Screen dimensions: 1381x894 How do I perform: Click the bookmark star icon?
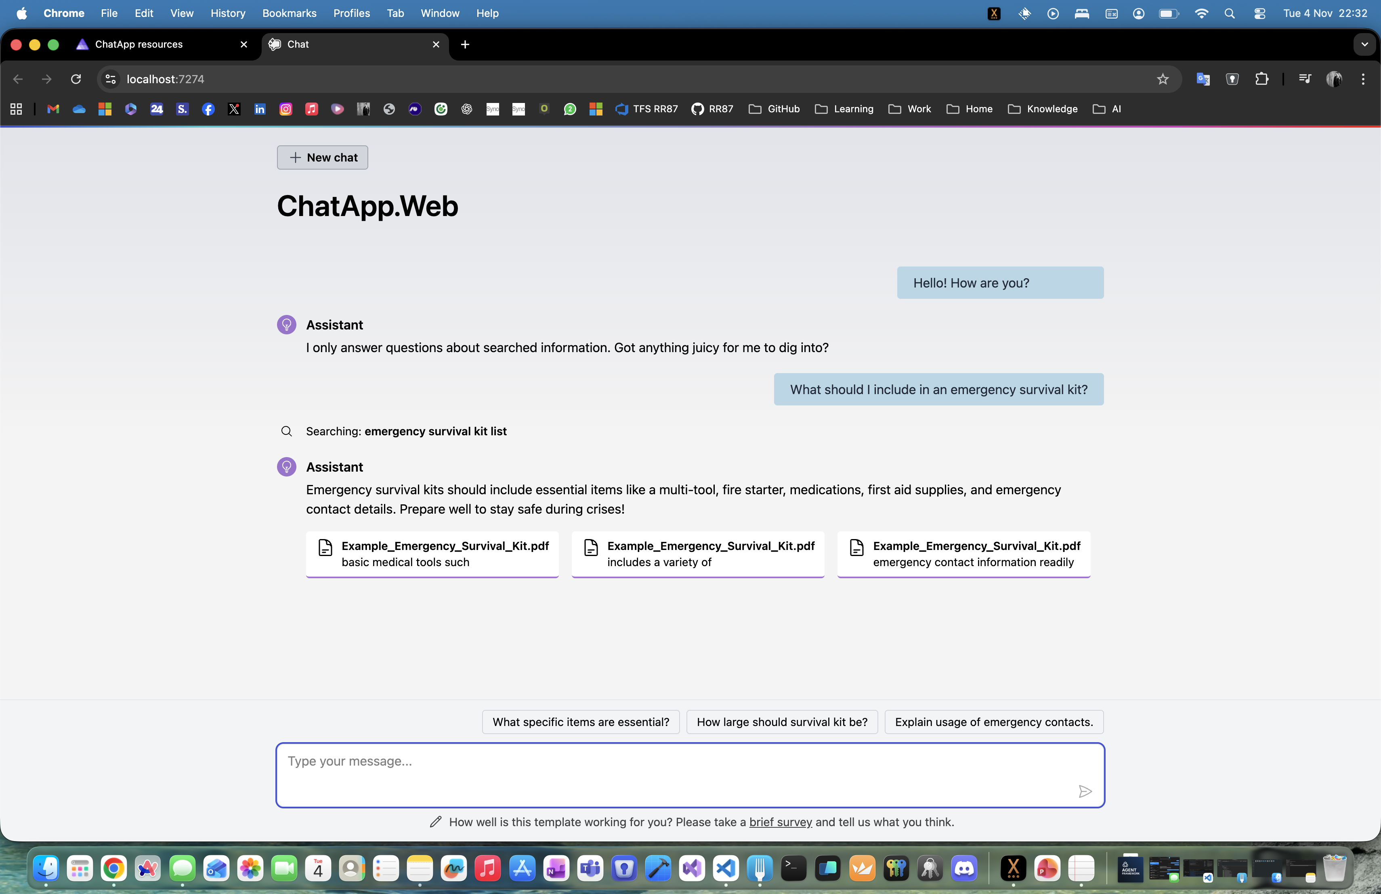click(1162, 79)
